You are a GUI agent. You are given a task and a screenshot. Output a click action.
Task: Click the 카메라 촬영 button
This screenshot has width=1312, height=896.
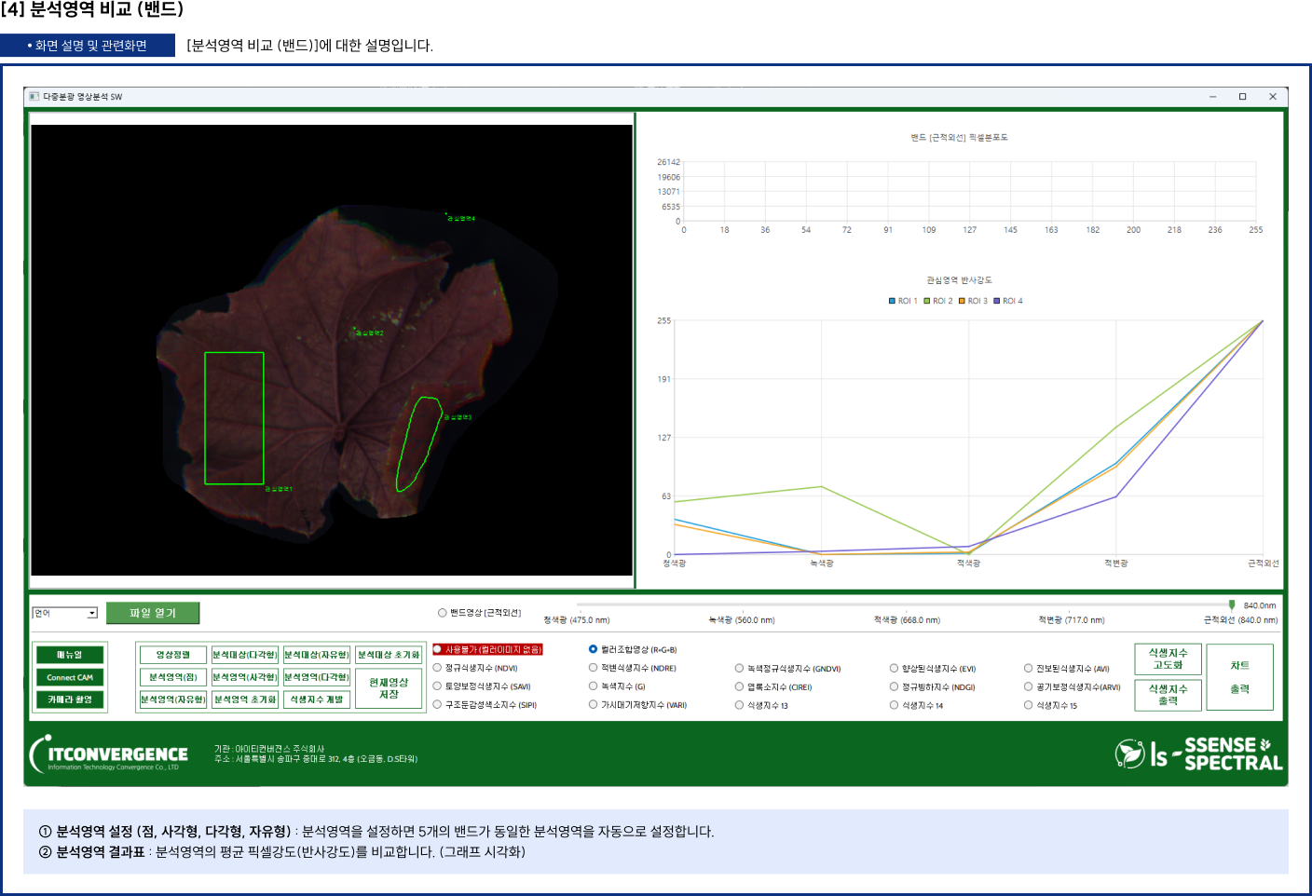pyautogui.click(x=70, y=699)
